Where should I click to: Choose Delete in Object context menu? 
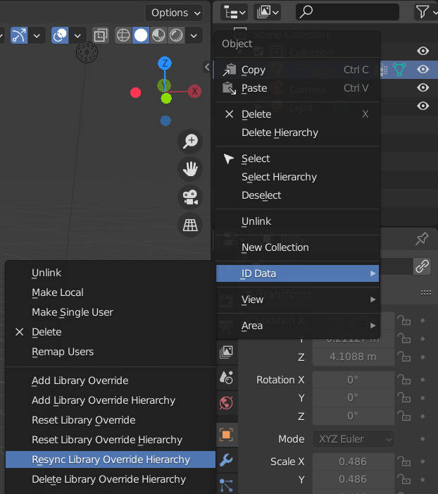(x=296, y=114)
